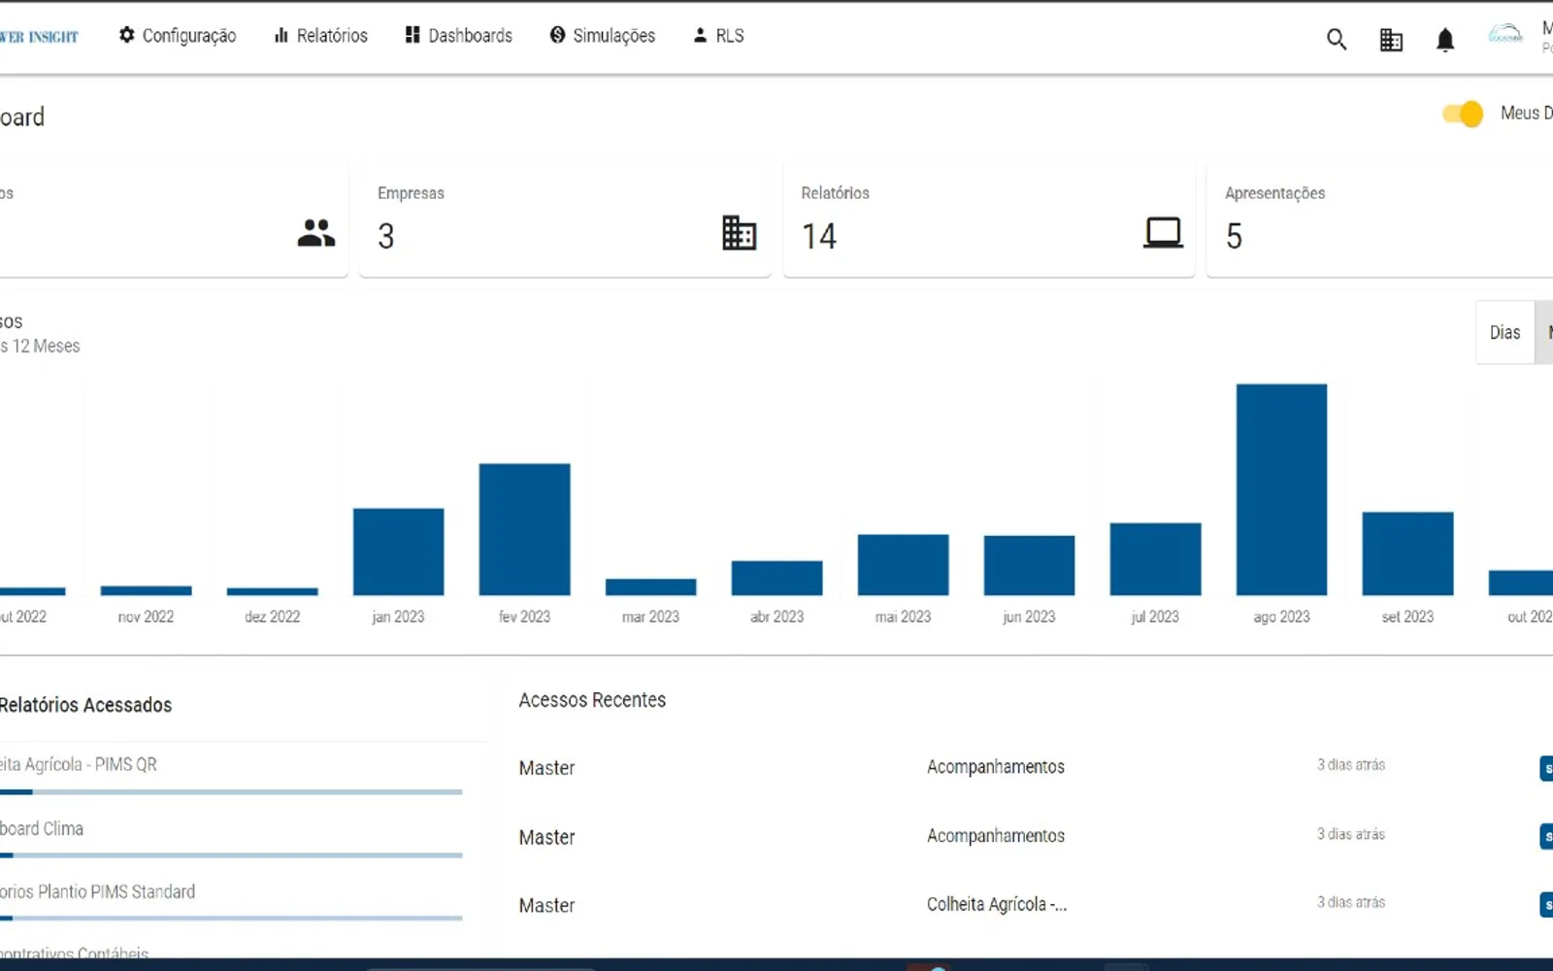Click the mar 2023 bar

point(650,587)
